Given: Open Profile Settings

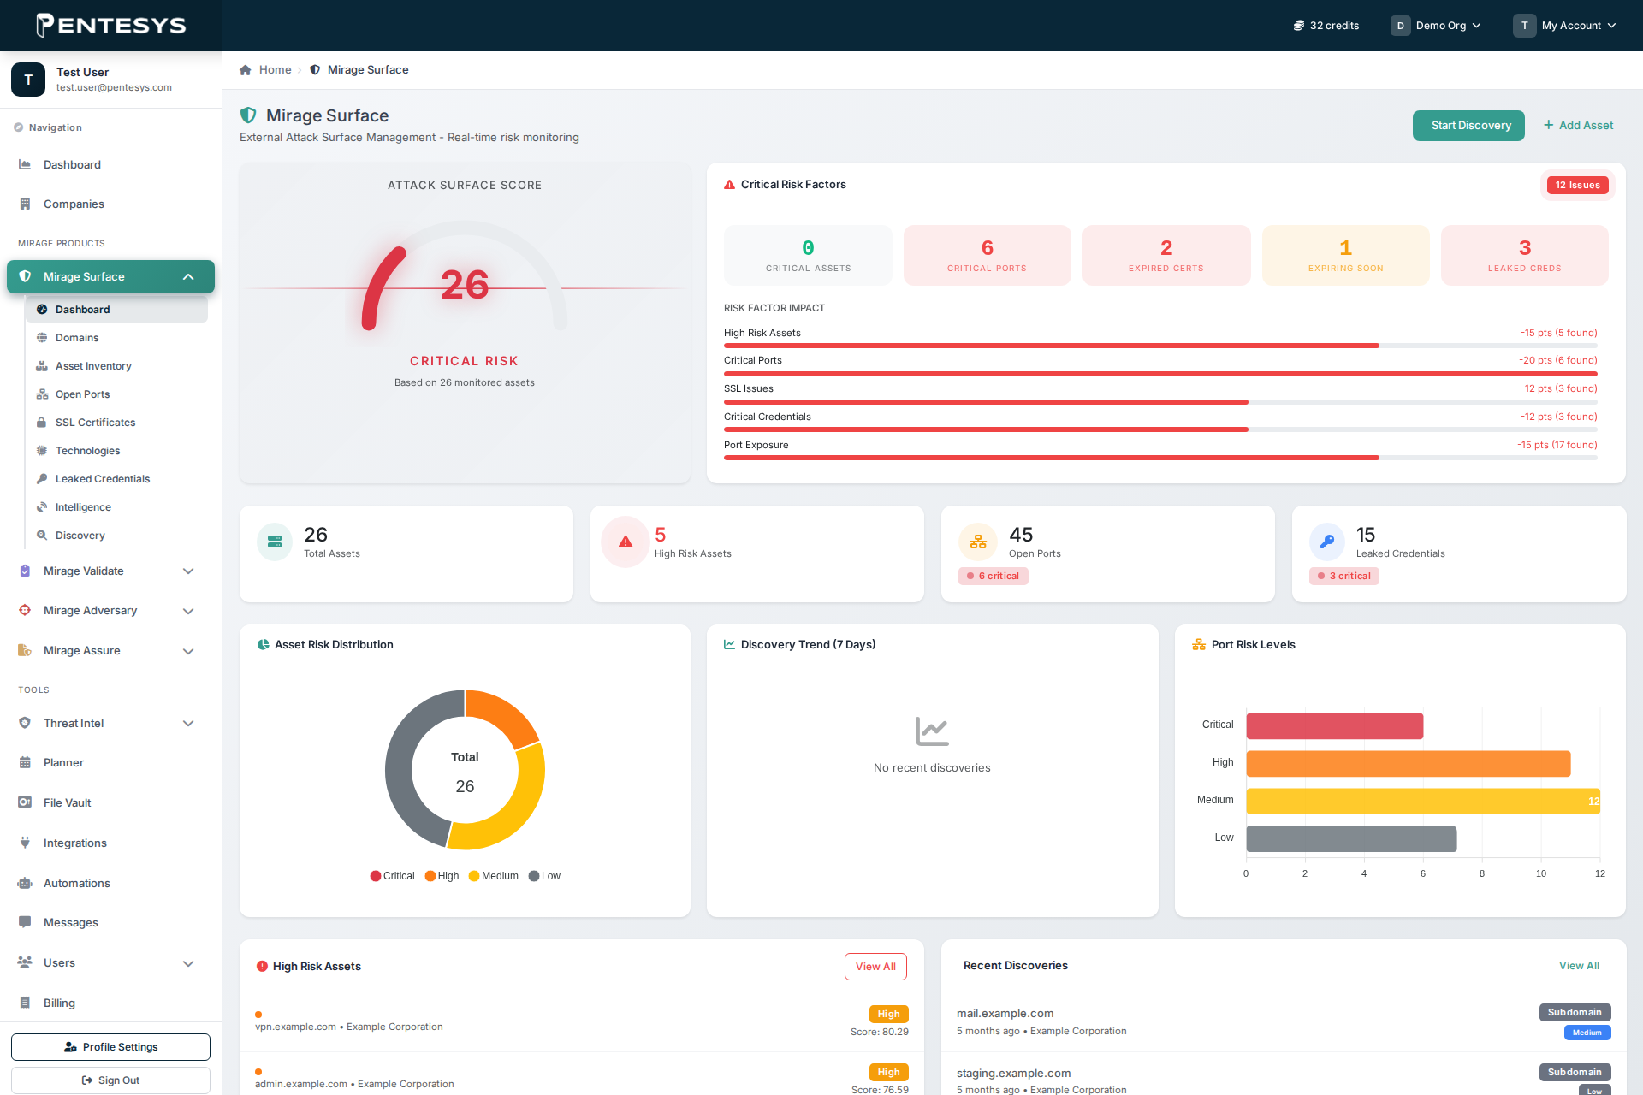Looking at the screenshot, I should [110, 1047].
